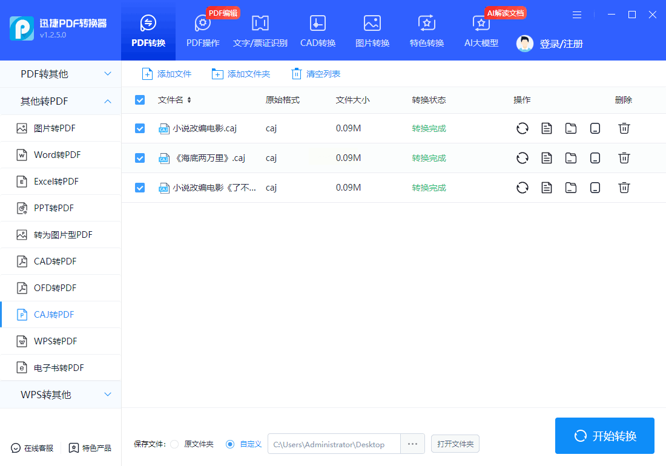The width and height of the screenshot is (666, 466).
Task: Click the reconvert icon for 小说改编电影.caj
Action: point(522,128)
